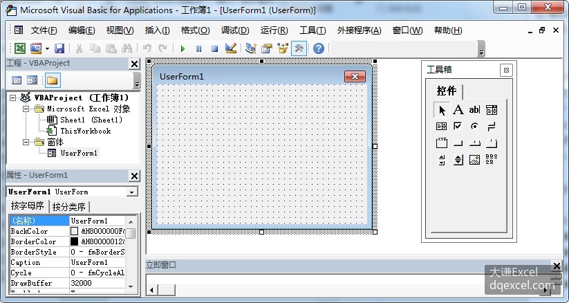This screenshot has height=303, width=569.
Task: Click the Paste toolbar icon
Action: click(111, 48)
